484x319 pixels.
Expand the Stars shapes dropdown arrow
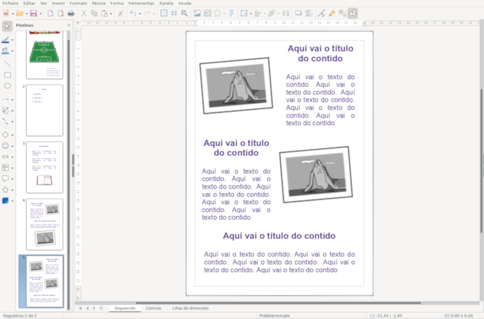(13, 189)
